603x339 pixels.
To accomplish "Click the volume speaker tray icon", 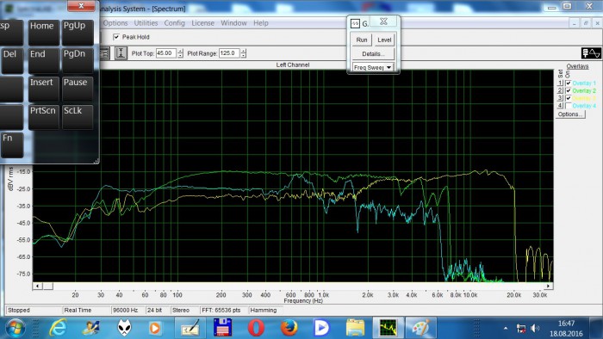I will pyautogui.click(x=535, y=329).
